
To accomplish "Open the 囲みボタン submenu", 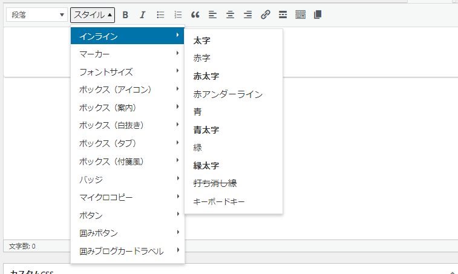I will tap(127, 233).
